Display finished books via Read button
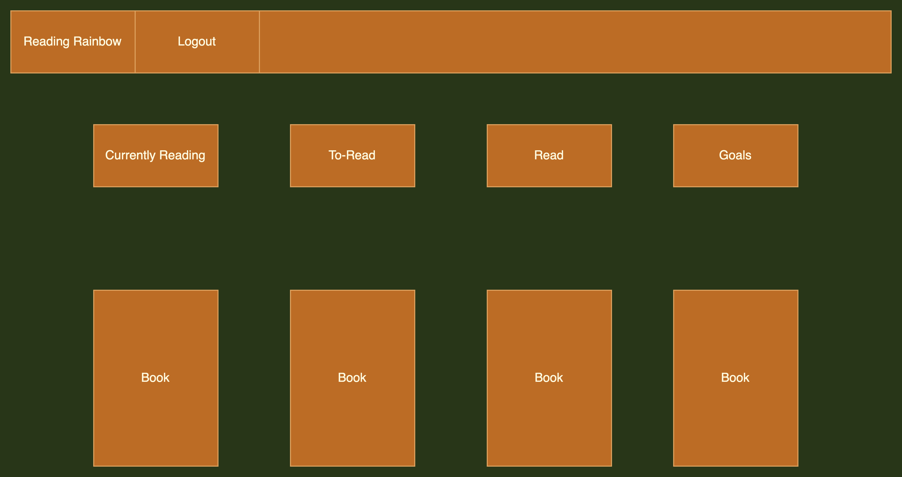Screen dimensions: 902x477 click(x=549, y=155)
